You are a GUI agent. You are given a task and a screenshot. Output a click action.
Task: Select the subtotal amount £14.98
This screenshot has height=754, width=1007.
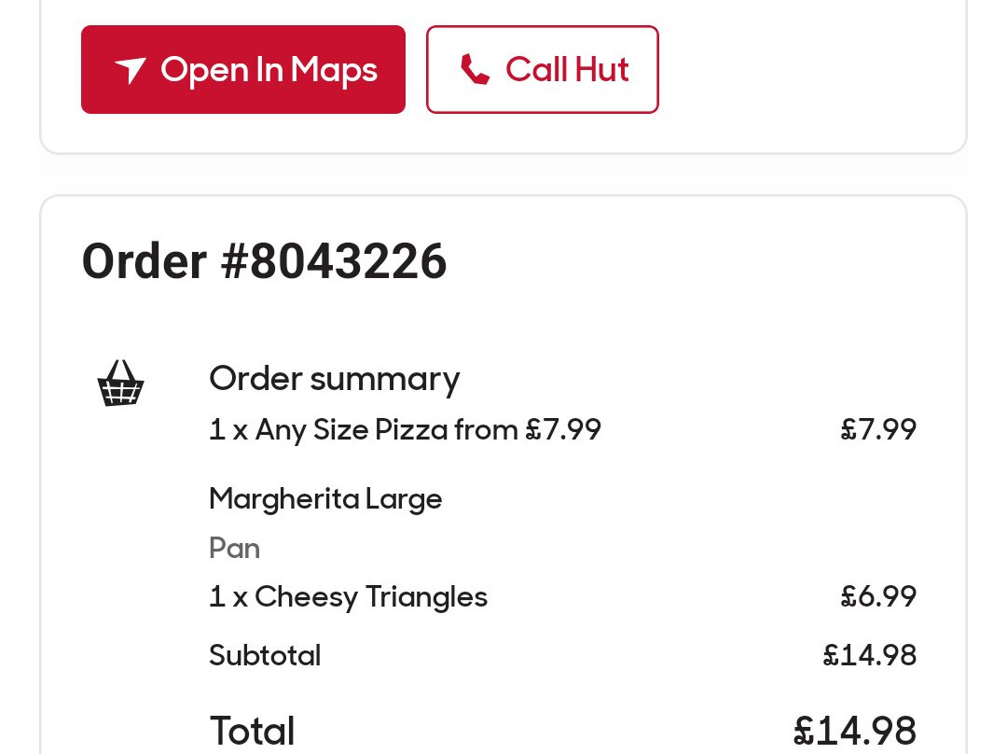tap(869, 656)
